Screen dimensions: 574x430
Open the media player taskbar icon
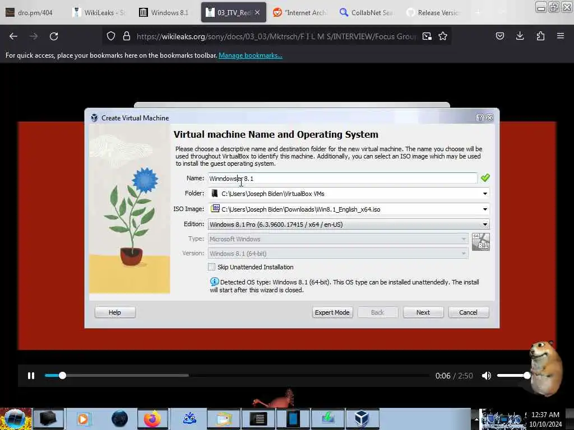83,419
